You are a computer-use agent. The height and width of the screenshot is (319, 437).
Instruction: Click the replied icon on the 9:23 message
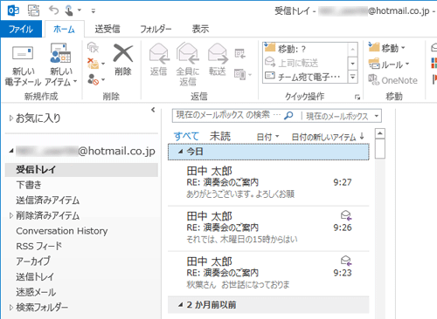pos(346,261)
